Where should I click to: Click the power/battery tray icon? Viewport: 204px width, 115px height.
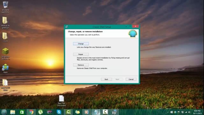click(182, 112)
